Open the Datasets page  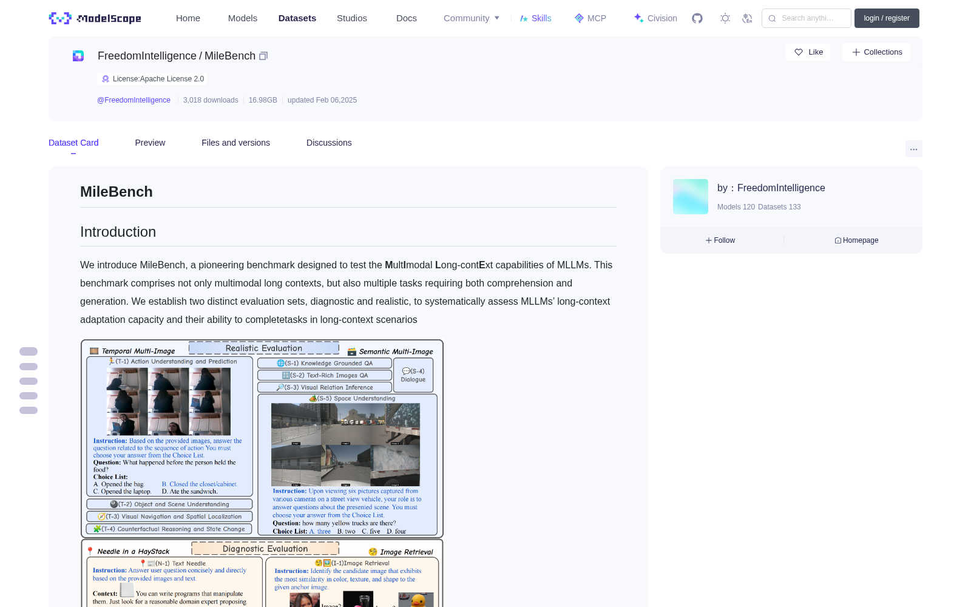click(297, 18)
